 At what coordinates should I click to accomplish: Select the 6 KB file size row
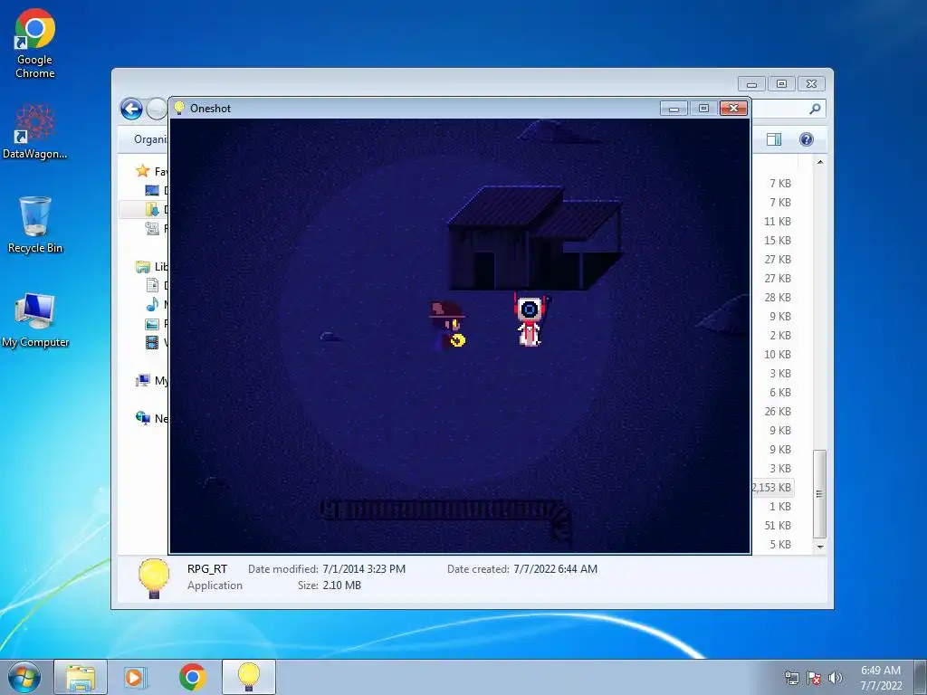[780, 393]
